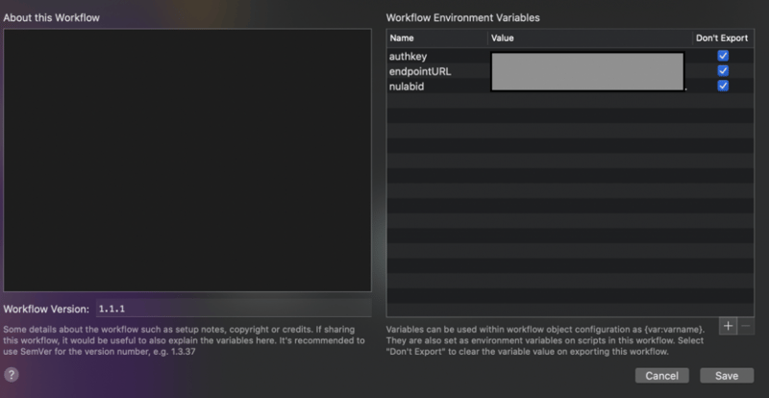Disable Don't Export for nulabid
769x398 pixels.
pos(723,87)
